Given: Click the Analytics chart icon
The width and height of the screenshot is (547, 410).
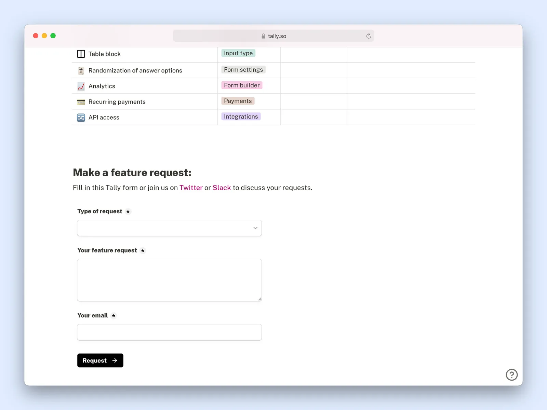Looking at the screenshot, I should (x=81, y=86).
